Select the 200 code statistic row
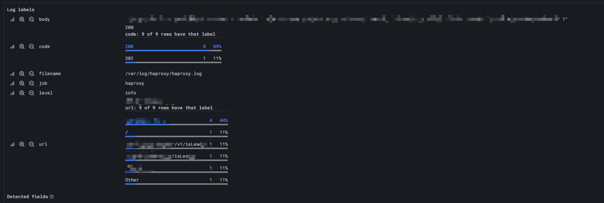The image size is (604, 203). pos(173,48)
